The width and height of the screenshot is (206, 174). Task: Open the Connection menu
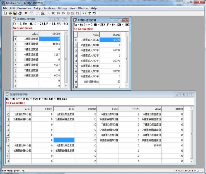[24, 8]
